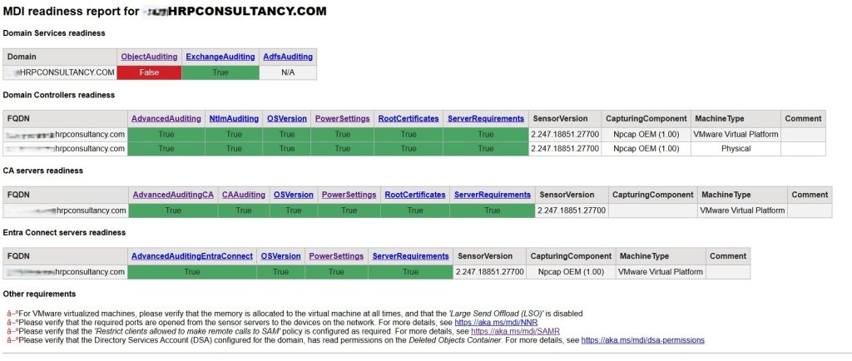Select VMware Virtual Platform in Domain Controllers table
Screen dimensions: 852x361
pyautogui.click(x=736, y=134)
